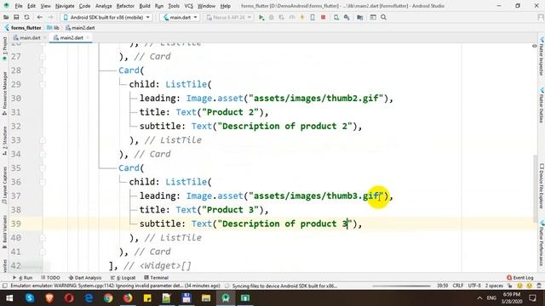
Task: Click the run with coverage icon
Action: pos(282,17)
